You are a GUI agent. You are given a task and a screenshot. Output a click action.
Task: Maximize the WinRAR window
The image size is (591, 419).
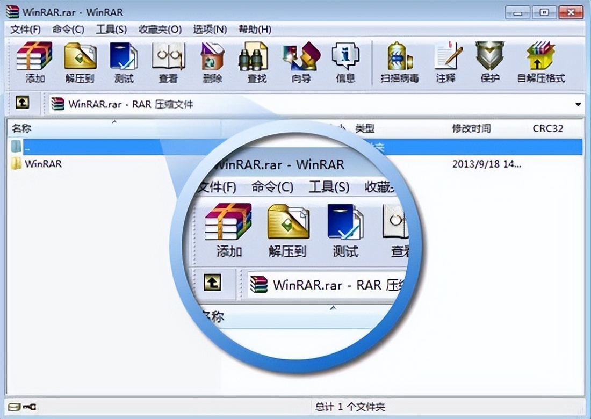(544, 13)
